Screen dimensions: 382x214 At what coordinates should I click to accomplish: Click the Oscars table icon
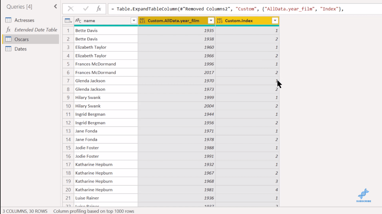[8, 39]
